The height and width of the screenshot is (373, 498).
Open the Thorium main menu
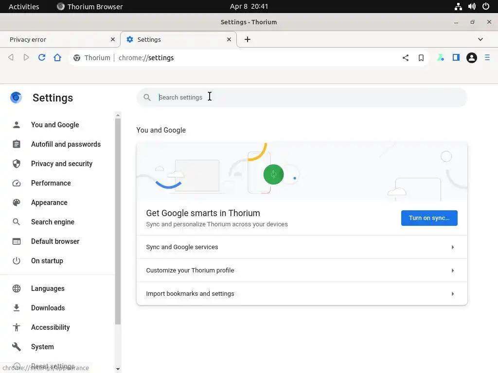pos(487,57)
